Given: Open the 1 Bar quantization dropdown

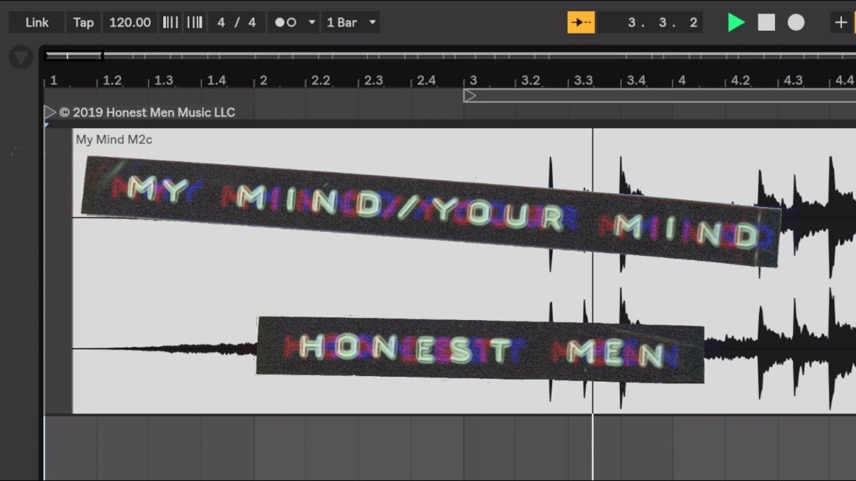Looking at the screenshot, I should 350,23.
